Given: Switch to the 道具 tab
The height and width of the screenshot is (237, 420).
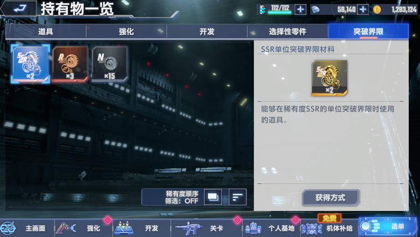Looking at the screenshot, I should tap(46, 32).
